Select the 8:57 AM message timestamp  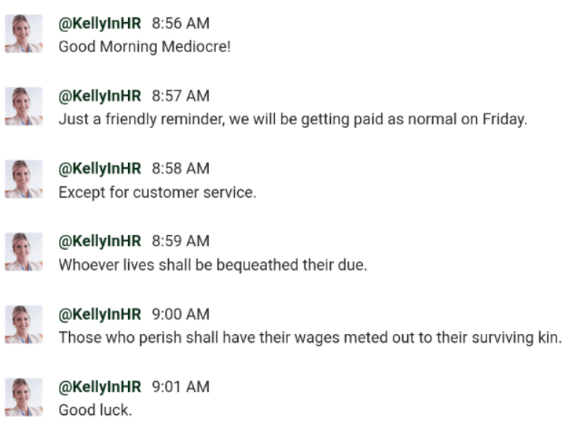point(180,96)
